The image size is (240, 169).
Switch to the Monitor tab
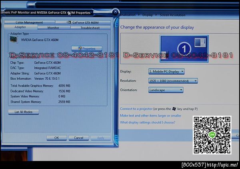pos(53,28)
